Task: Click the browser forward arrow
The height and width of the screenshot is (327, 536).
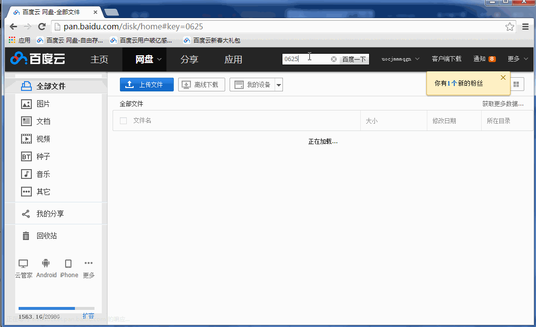Action: (x=28, y=26)
